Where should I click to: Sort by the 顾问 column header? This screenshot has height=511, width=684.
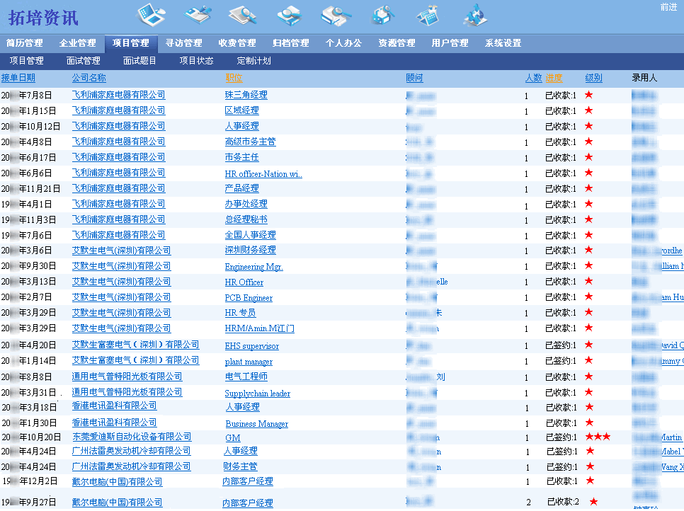[414, 78]
